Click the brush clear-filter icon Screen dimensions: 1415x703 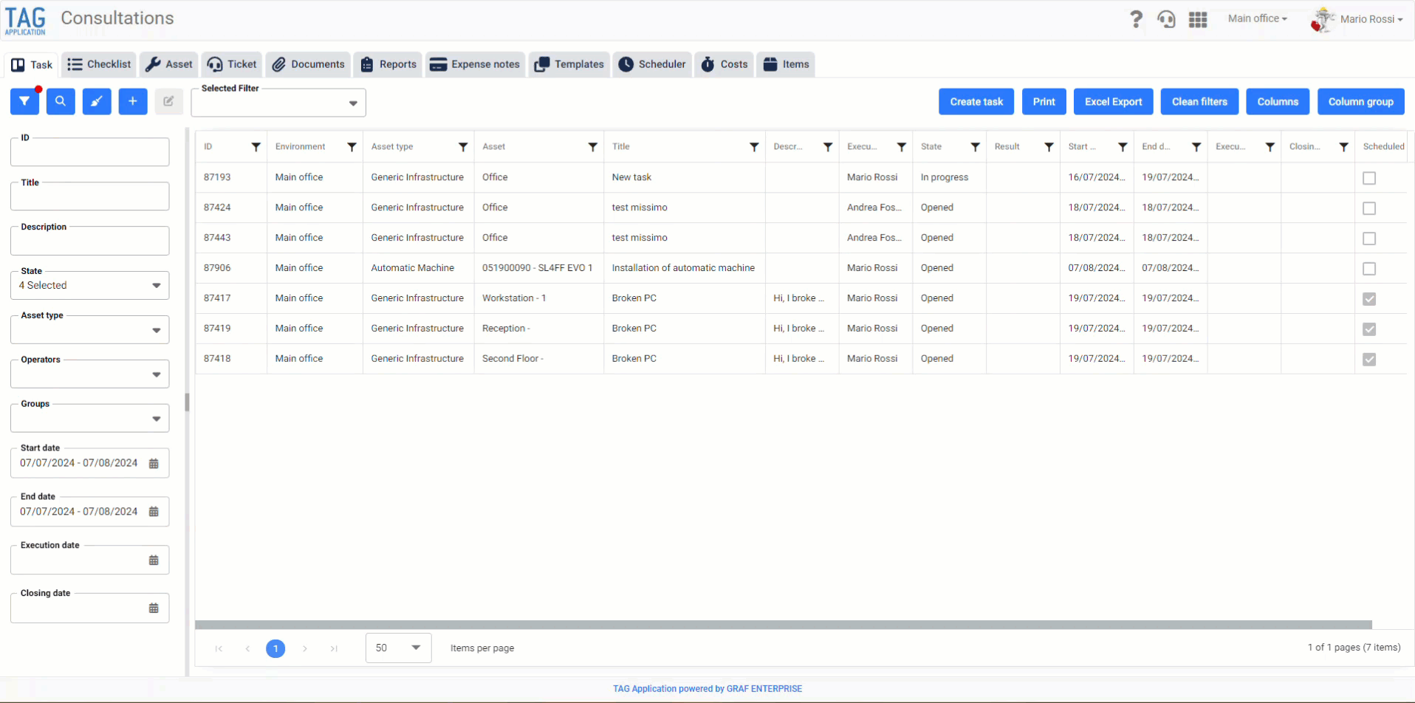(97, 102)
